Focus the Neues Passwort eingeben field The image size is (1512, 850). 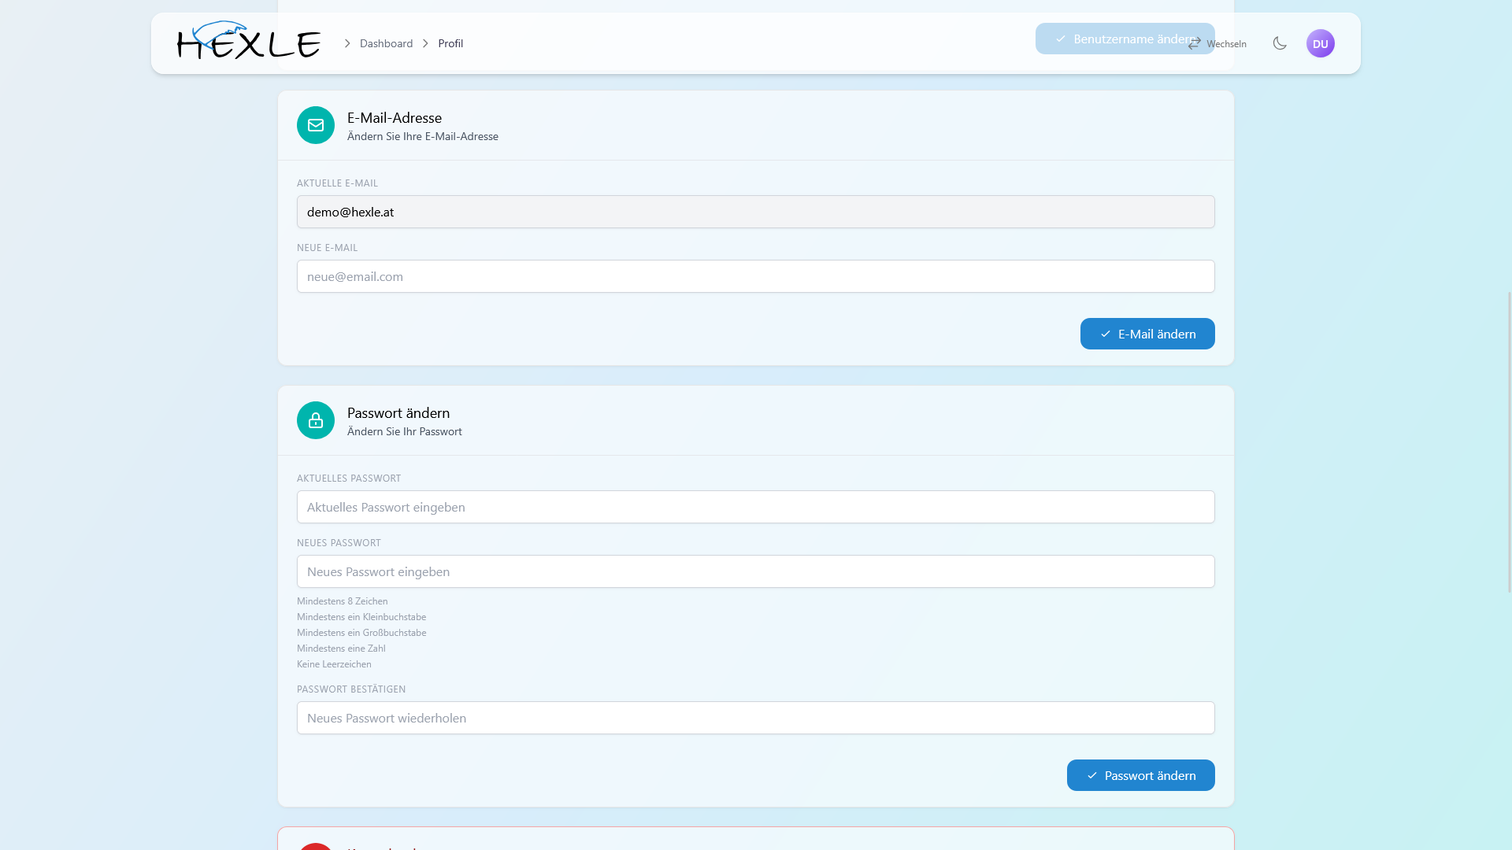(x=756, y=571)
